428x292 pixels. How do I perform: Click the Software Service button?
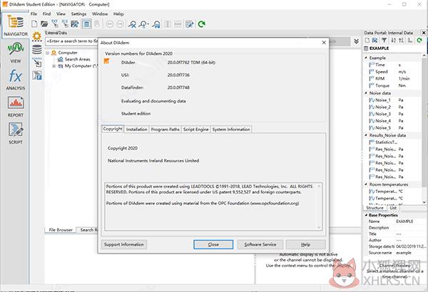[x=260, y=244]
